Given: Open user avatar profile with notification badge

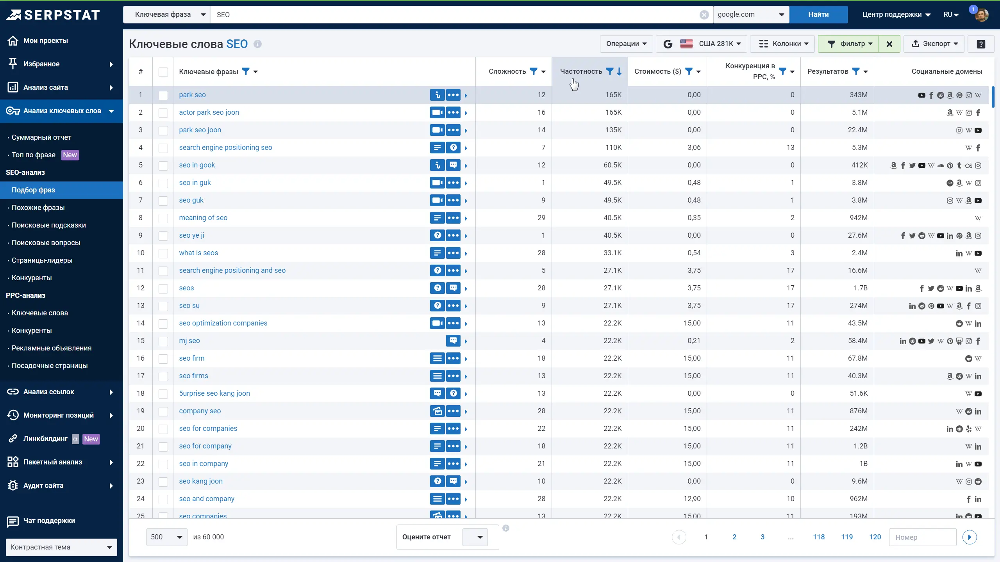Looking at the screenshot, I should (981, 15).
